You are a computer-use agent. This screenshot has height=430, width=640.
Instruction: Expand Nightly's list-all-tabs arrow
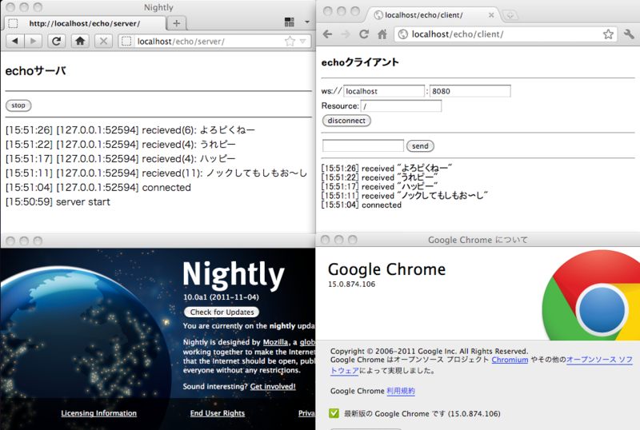[x=307, y=22]
